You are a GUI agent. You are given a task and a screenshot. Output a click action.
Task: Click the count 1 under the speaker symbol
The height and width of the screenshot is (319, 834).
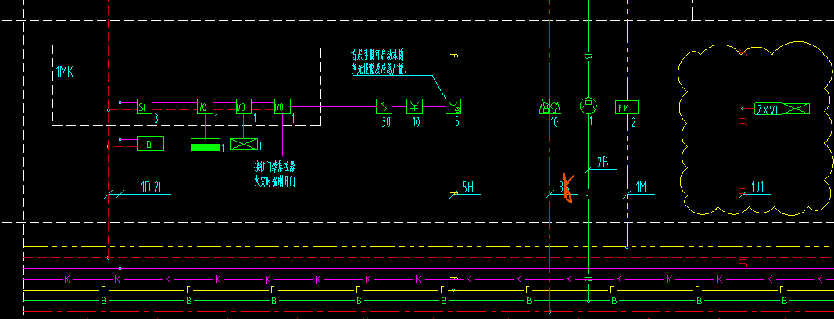coord(590,122)
